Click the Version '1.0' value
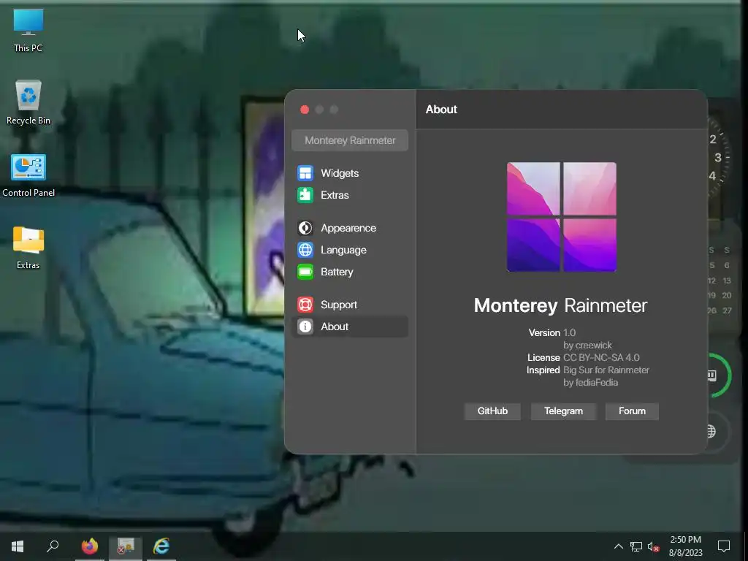Image resolution: width=748 pixels, height=561 pixels. (569, 332)
